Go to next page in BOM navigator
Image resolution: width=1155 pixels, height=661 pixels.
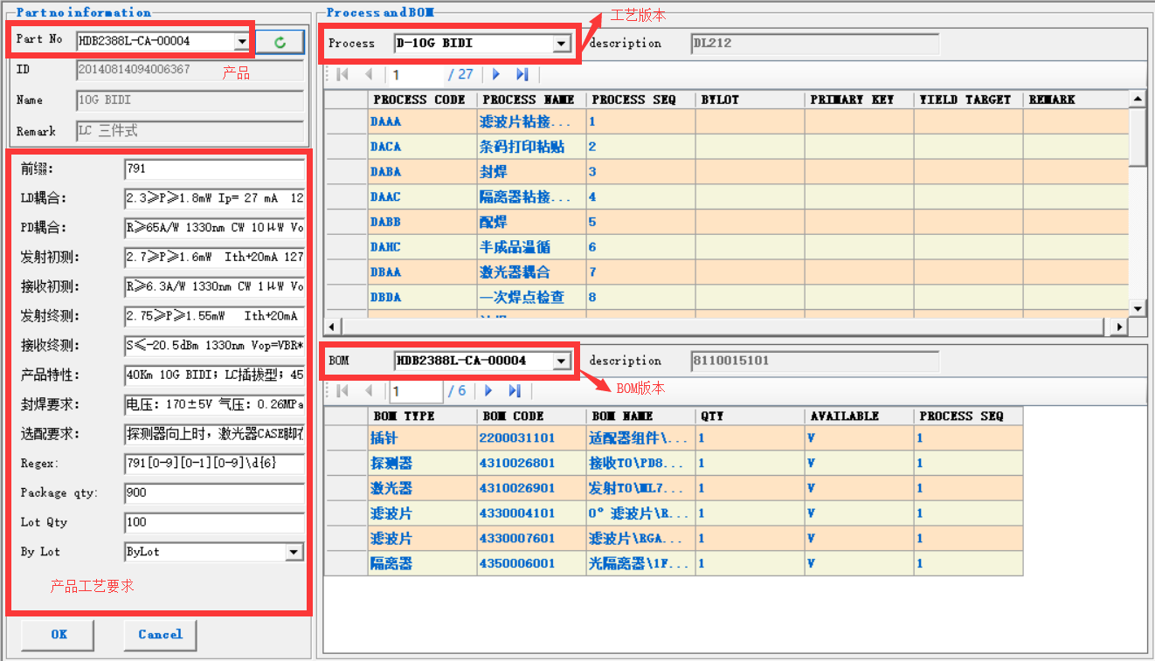pos(488,391)
